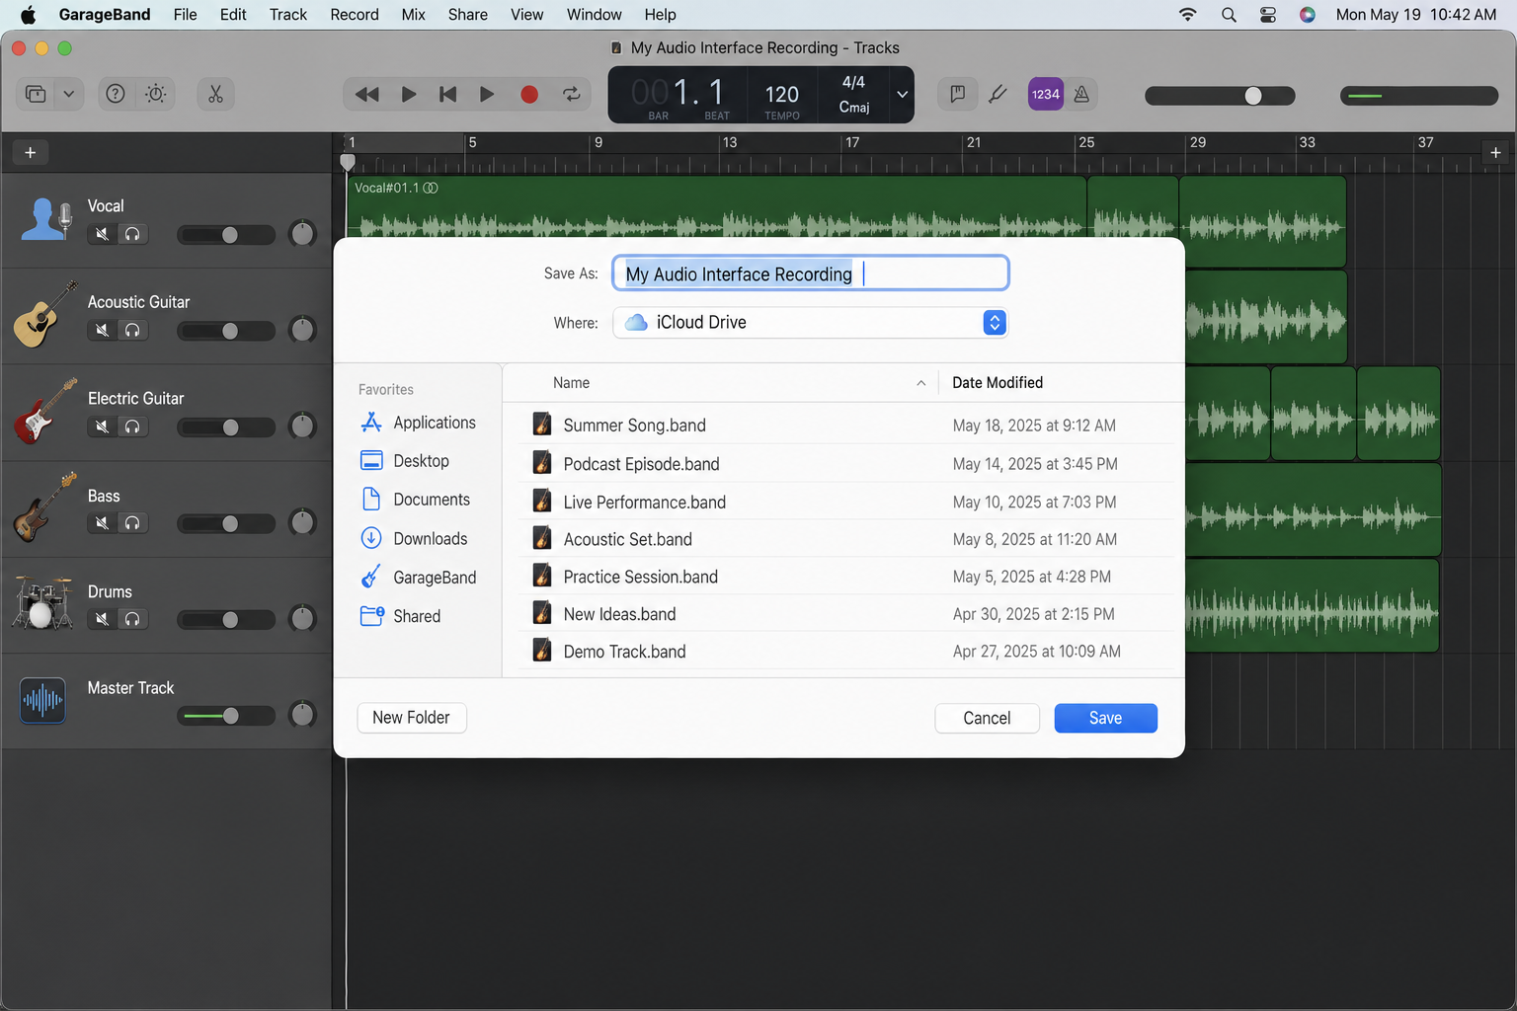Open the scissors Editors icon
1517x1011 pixels.
[215, 94]
